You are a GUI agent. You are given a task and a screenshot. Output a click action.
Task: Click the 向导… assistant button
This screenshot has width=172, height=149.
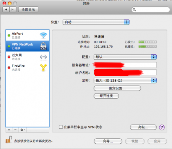pyautogui.click(x=108, y=141)
